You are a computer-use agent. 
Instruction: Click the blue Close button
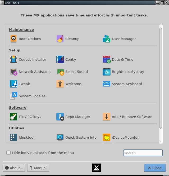155,168
